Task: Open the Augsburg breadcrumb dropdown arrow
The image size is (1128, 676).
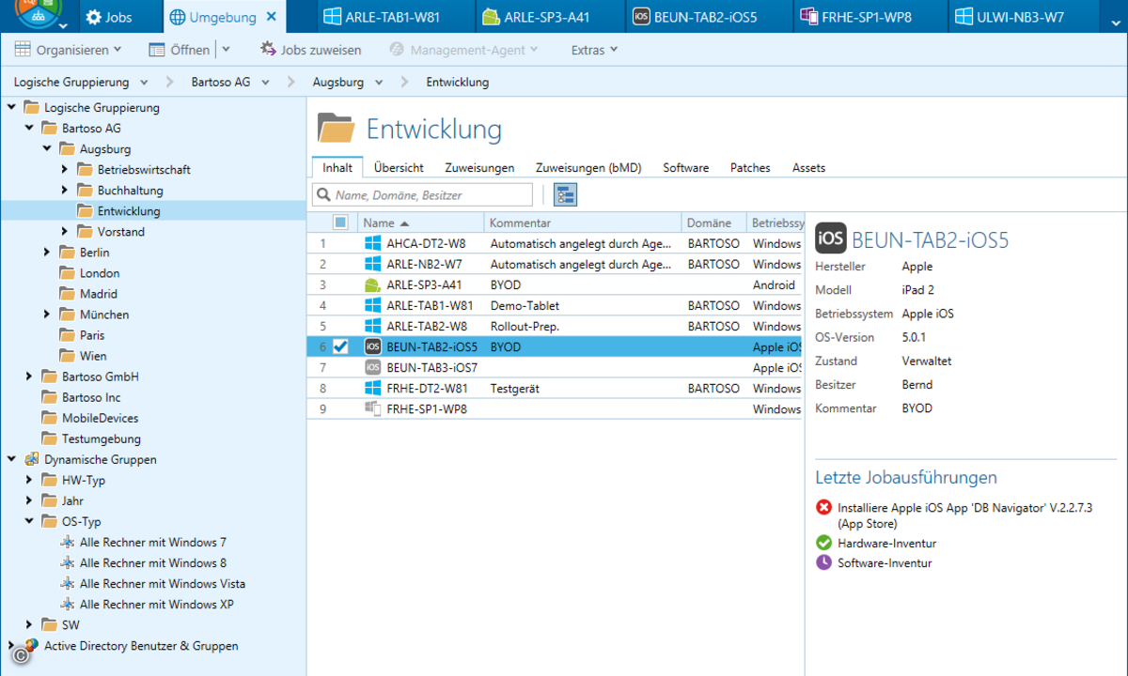Action: [x=380, y=83]
